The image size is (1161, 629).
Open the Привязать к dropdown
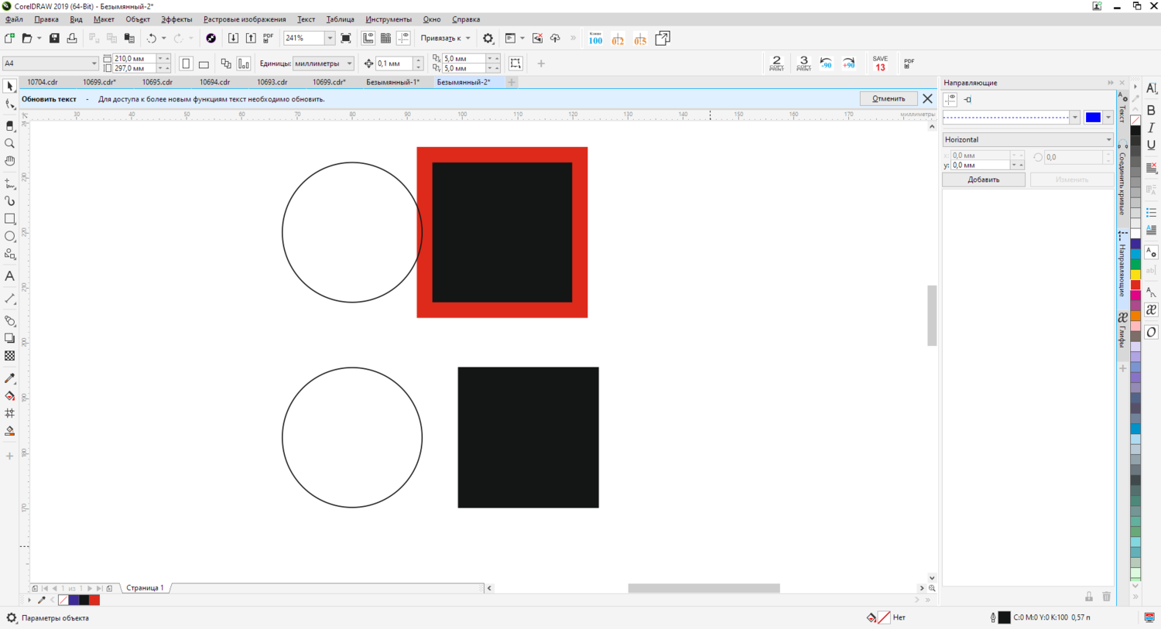tap(445, 38)
